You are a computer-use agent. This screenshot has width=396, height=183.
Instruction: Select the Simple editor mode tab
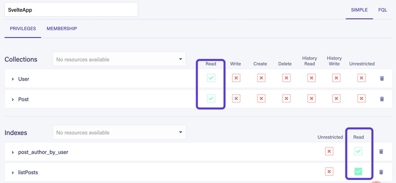pyautogui.click(x=359, y=10)
